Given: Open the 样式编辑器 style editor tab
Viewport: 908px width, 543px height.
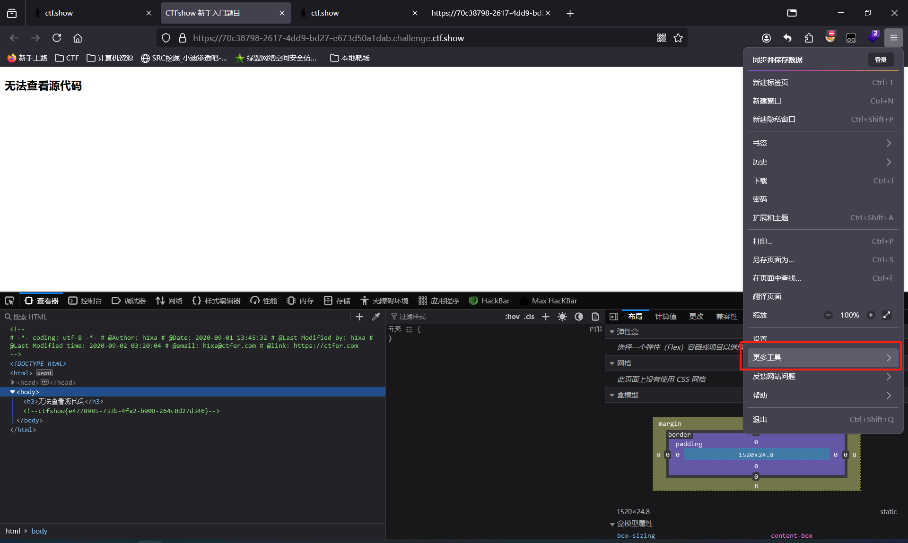Looking at the screenshot, I should click(x=216, y=301).
